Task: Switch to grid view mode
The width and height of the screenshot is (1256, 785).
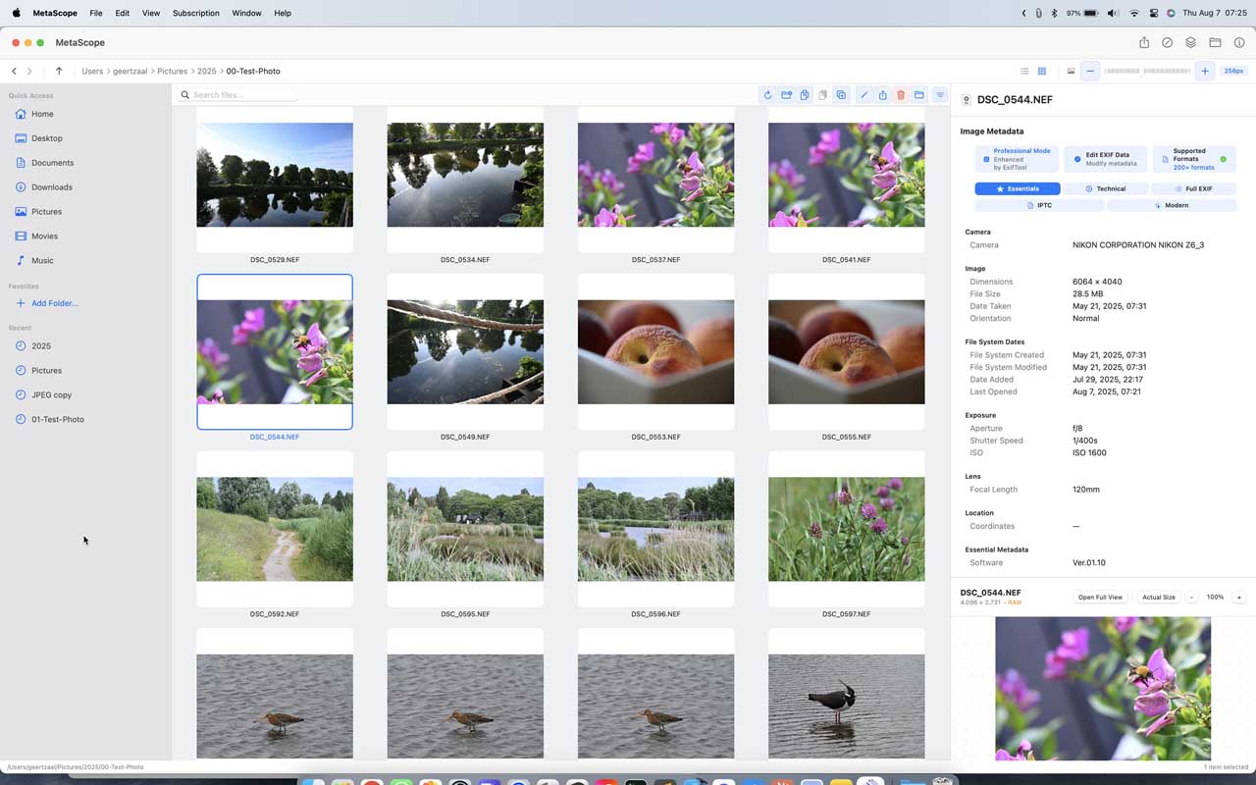Action: tap(1042, 71)
